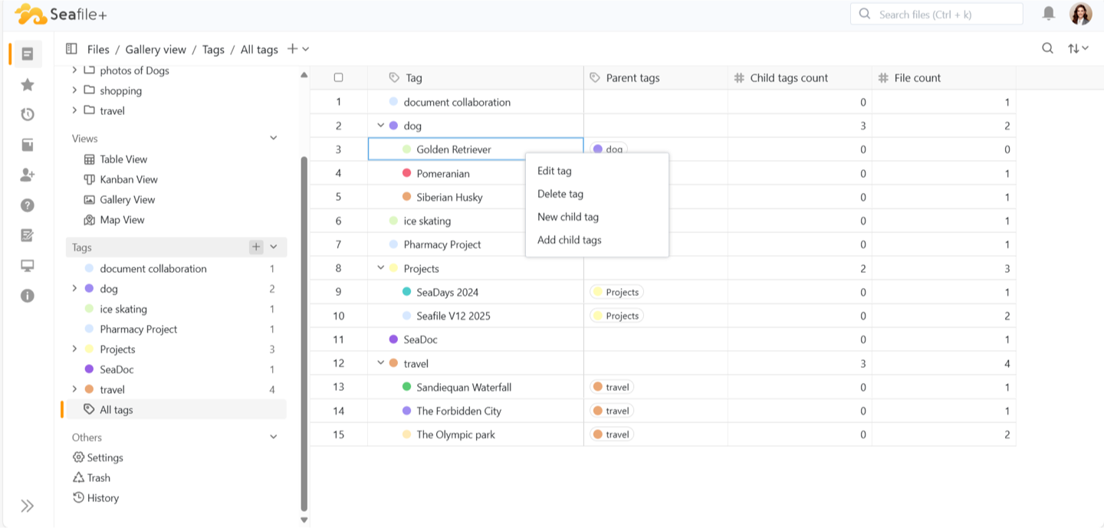Open the Gallery View item
The width and height of the screenshot is (1104, 528).
(x=119, y=199)
